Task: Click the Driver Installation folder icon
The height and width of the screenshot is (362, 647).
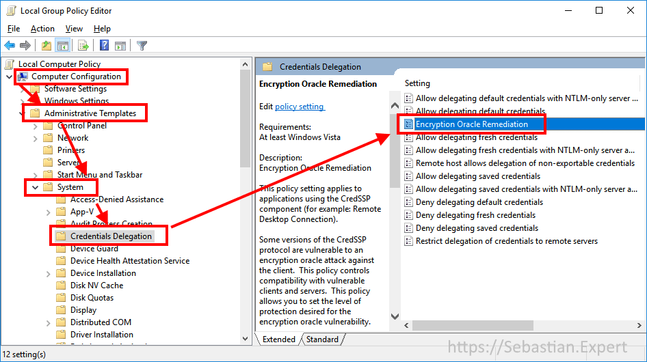Action: pyautogui.click(x=61, y=335)
